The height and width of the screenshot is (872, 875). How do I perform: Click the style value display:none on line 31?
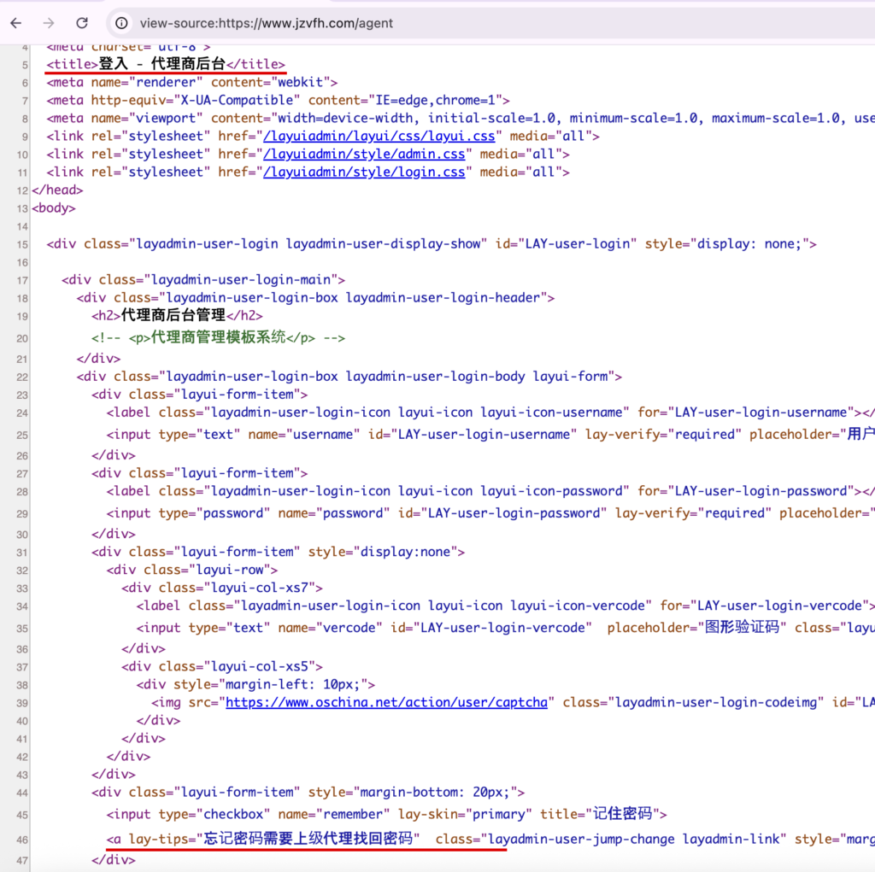click(405, 552)
